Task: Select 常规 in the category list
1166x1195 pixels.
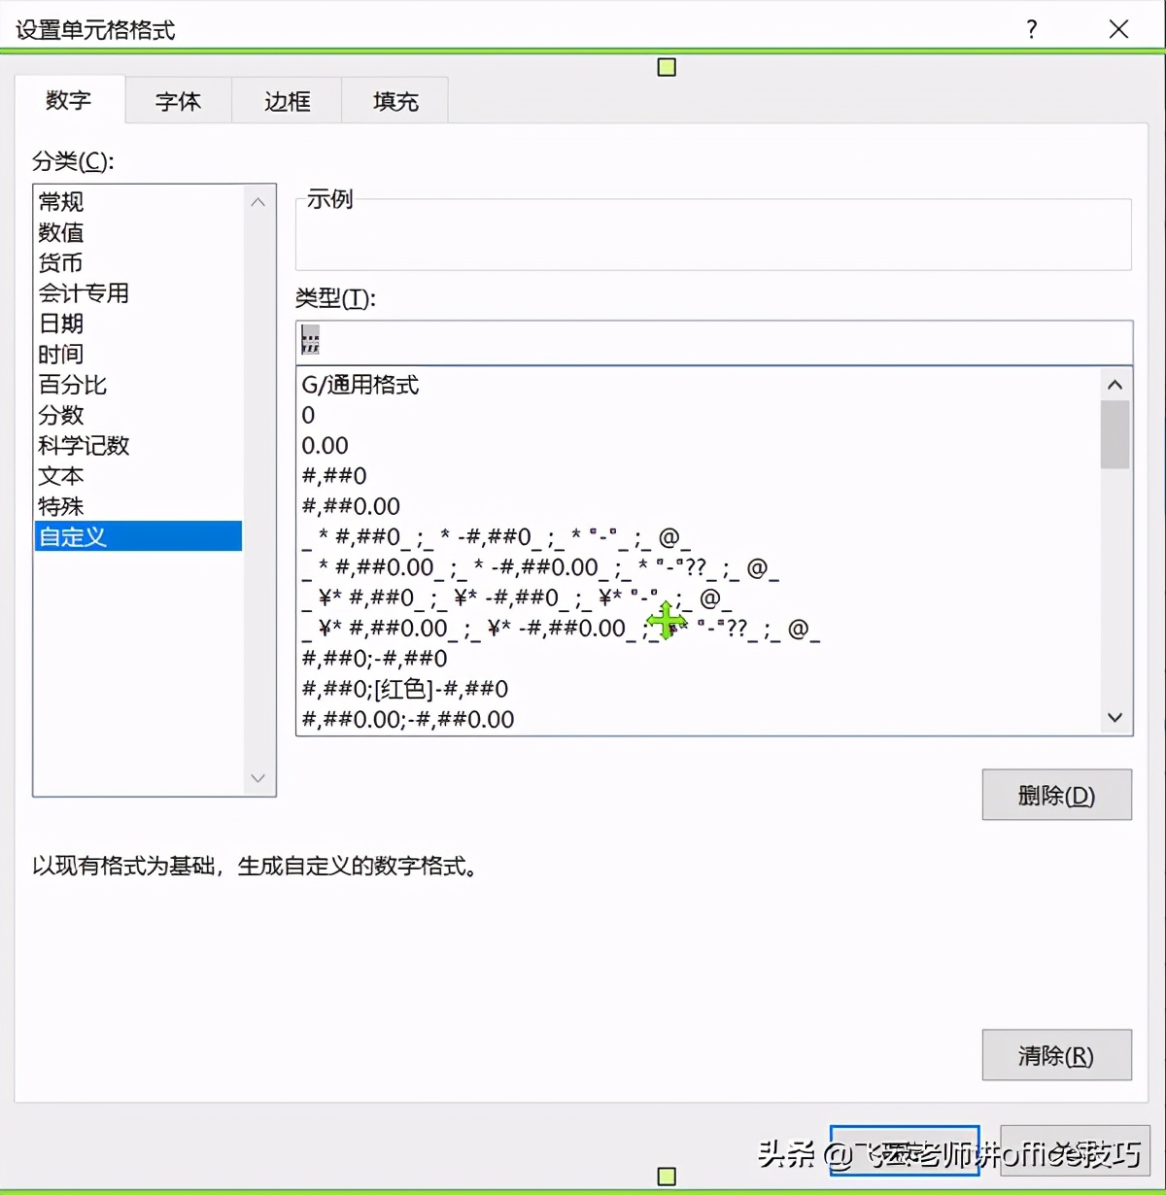Action: 60,201
